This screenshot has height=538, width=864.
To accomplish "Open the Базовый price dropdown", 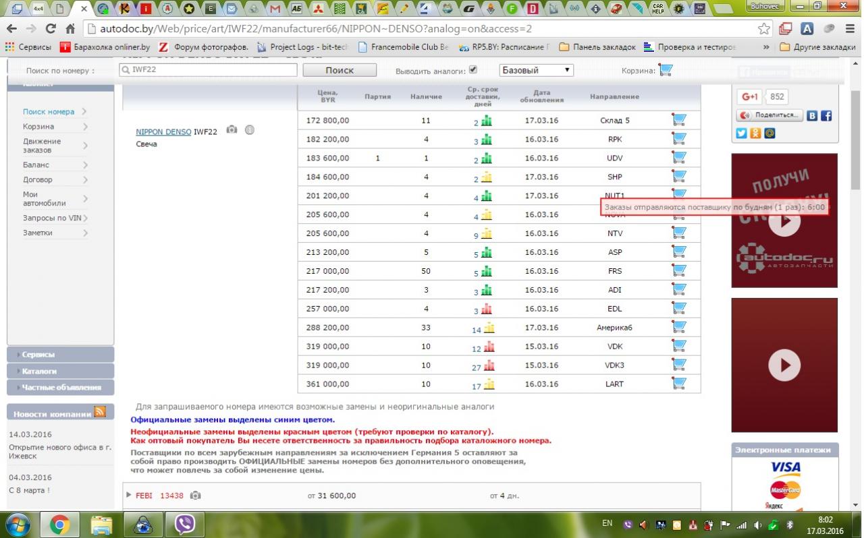I will pos(537,70).
